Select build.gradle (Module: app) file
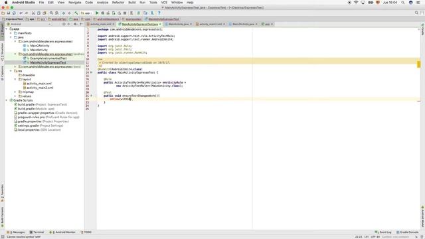Screen dimensions: 425x239 tap(36, 109)
